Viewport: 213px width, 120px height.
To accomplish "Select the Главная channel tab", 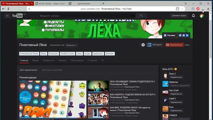I will tap(24, 60).
